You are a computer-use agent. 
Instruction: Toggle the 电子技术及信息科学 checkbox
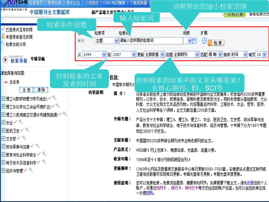3,163
